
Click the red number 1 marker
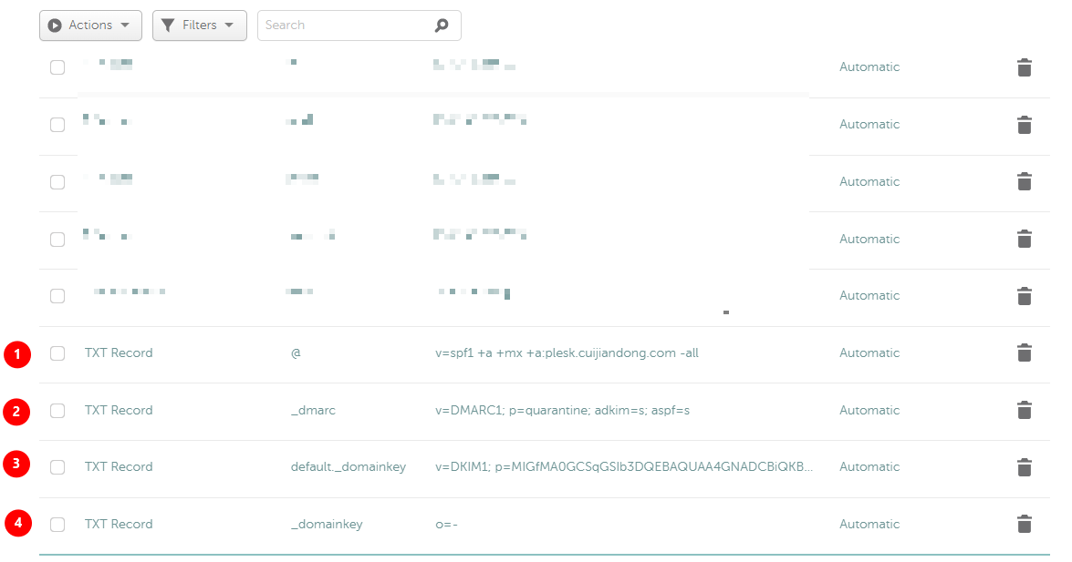click(x=17, y=353)
